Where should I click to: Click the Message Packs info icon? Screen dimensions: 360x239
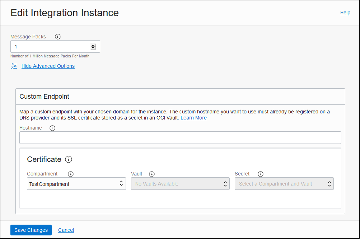(x=57, y=36)
